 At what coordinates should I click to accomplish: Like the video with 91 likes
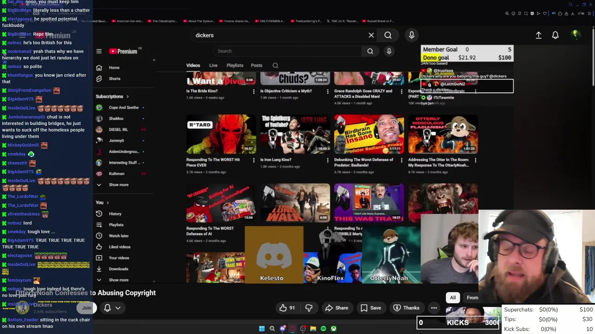coord(287,308)
